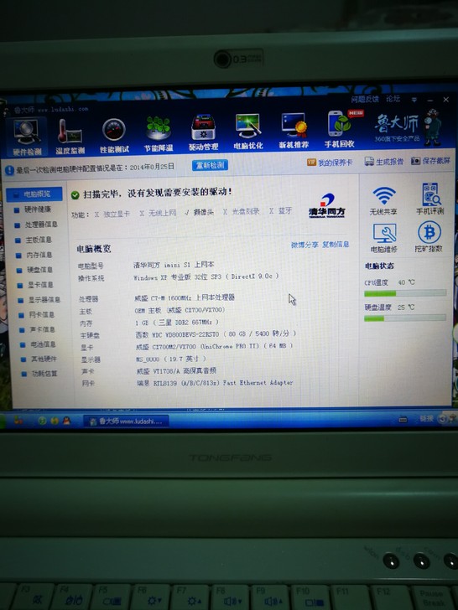Click the 威盛 VT1708/A sound card line
The height and width of the screenshot is (610, 458).
[176, 370]
